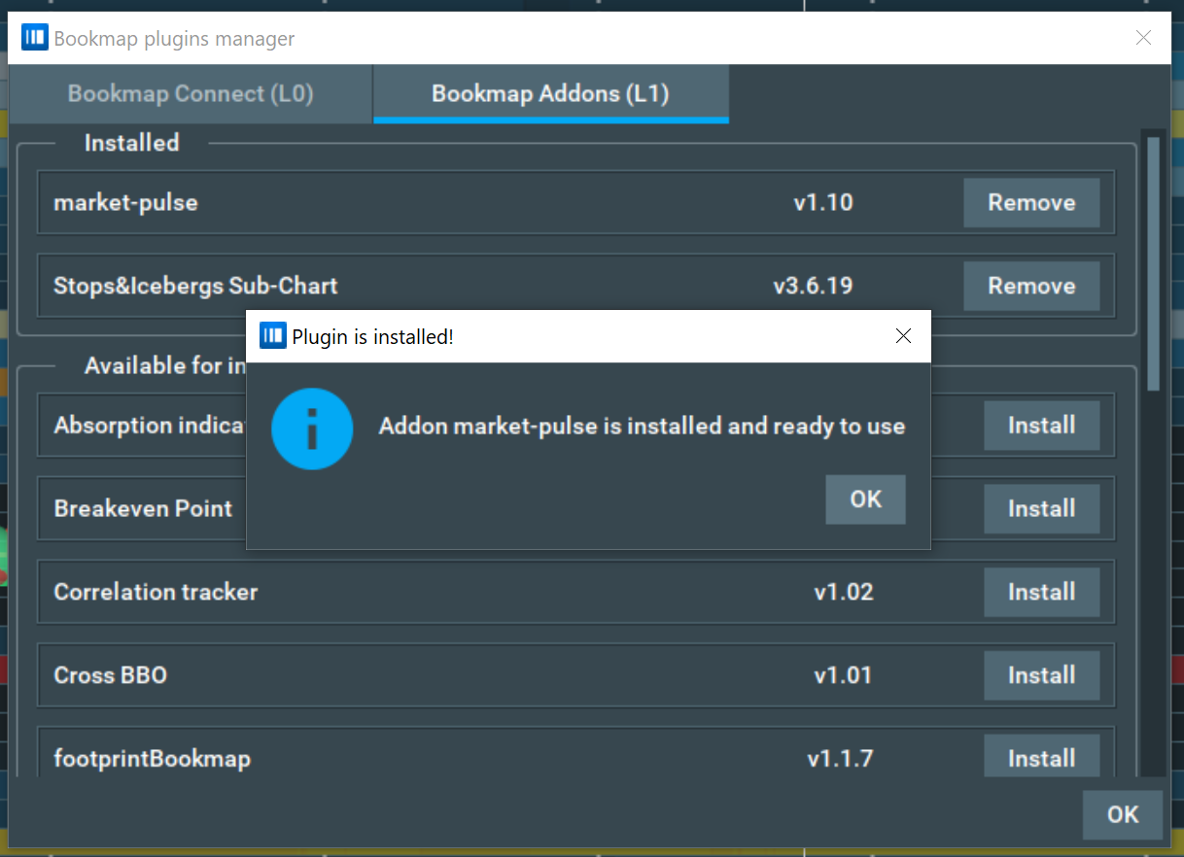This screenshot has height=857, width=1184.
Task: Install the Cross BBO addon
Action: (x=1041, y=675)
